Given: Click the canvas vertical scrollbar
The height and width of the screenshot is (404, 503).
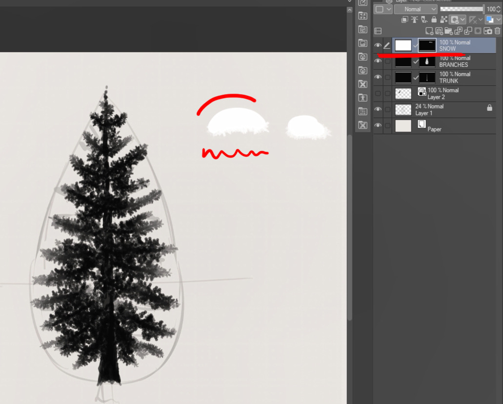Looking at the screenshot, I should tap(350, 227).
